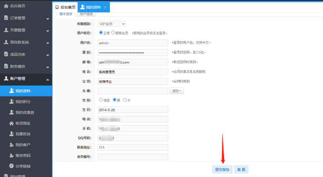Select the 保密 gender radio option

click(x=101, y=100)
